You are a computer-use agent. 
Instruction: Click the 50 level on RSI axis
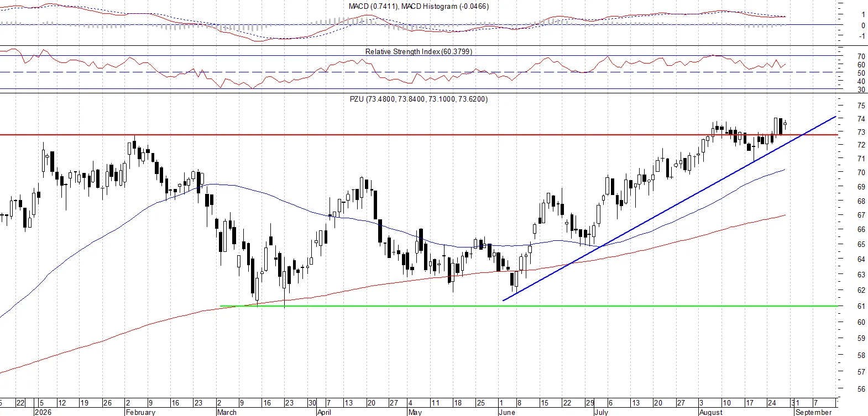(x=861, y=73)
